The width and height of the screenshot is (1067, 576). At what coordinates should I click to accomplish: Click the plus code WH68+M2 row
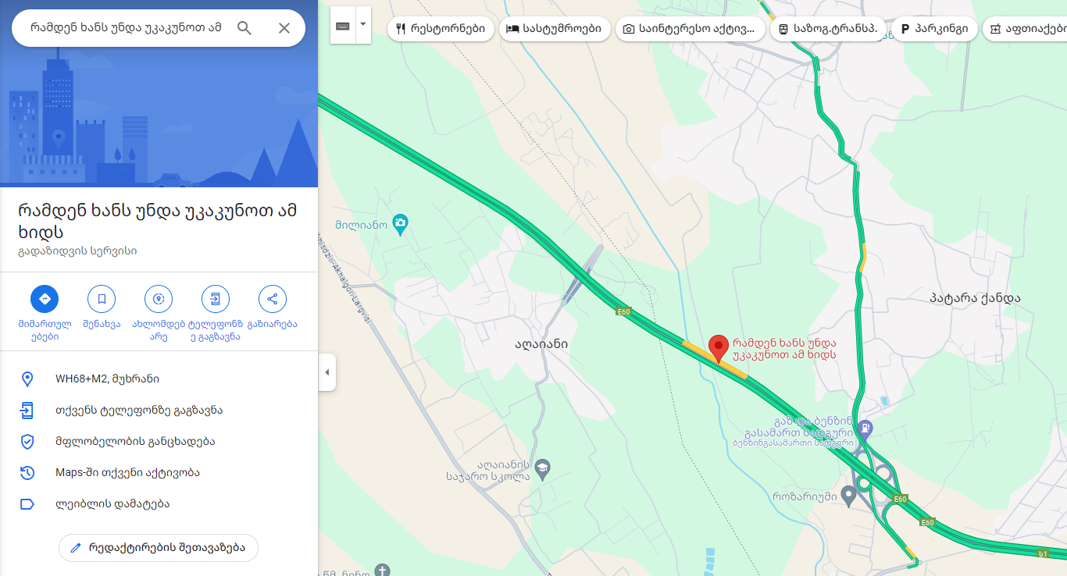tap(159, 379)
